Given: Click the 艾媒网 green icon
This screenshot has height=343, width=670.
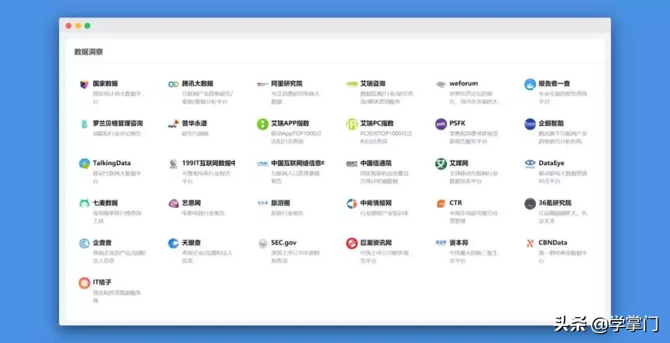Looking at the screenshot, I should click(x=440, y=163).
